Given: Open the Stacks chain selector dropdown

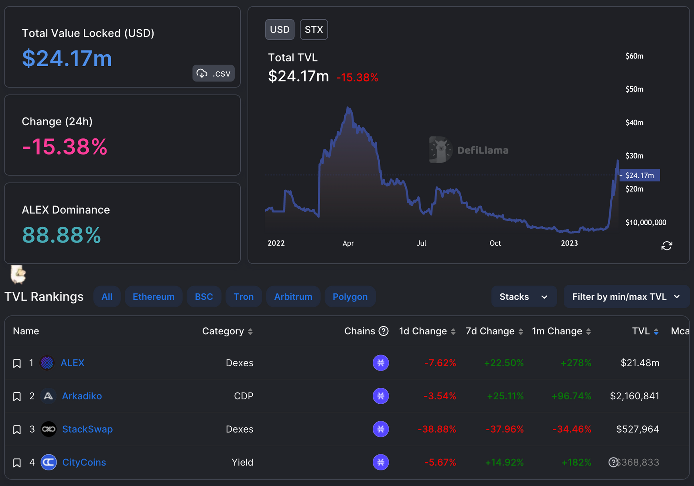Looking at the screenshot, I should pyautogui.click(x=524, y=296).
